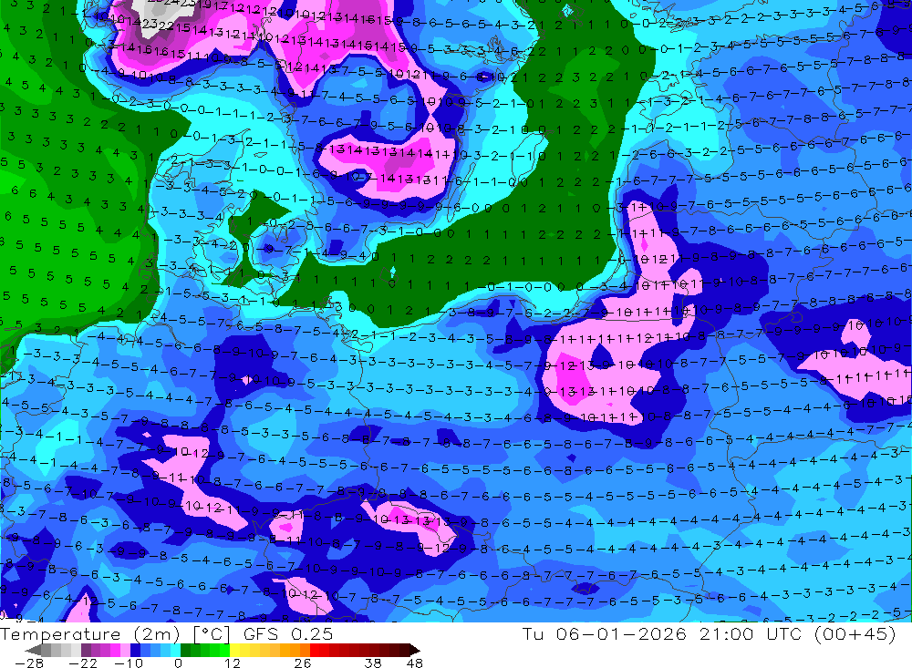Click the "21:00 UTC" time text
Image resolution: width=912 pixels, height=668 pixels.
[x=751, y=633]
